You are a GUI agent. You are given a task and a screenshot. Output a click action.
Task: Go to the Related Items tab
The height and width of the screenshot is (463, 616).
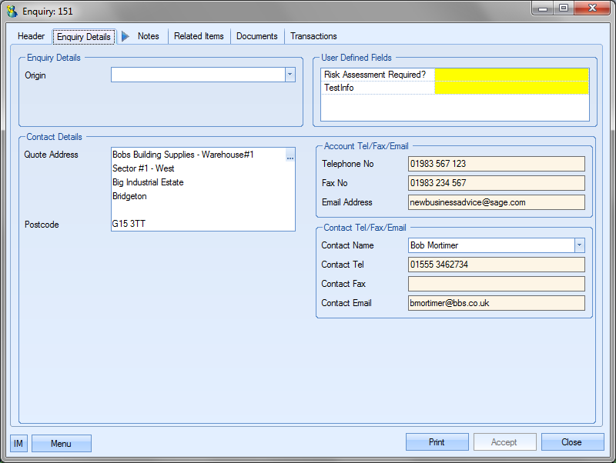[199, 36]
